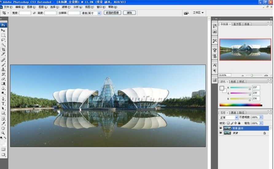Viewport: 274px width, 169px height.
Task: Select the Type (T) tool
Action: 3,104
